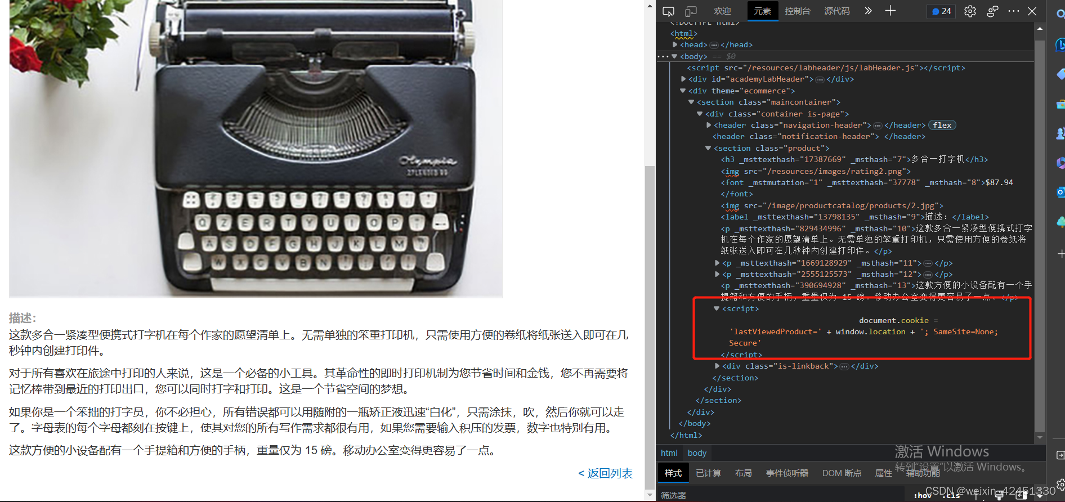The height and width of the screenshot is (502, 1065).
Task: Open the 属性 tab
Action: pos(884,473)
